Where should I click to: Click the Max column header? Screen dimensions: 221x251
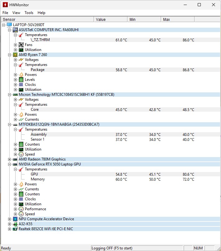178,20
